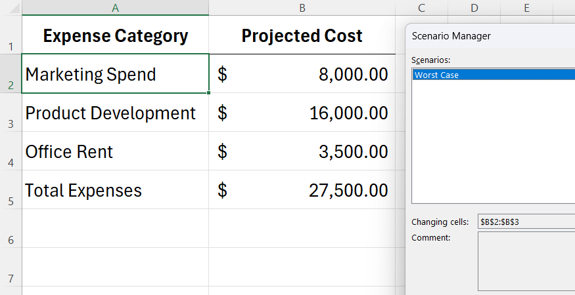Select the 'Total Expenses' cell
Screen dimensions: 575x295
point(115,189)
